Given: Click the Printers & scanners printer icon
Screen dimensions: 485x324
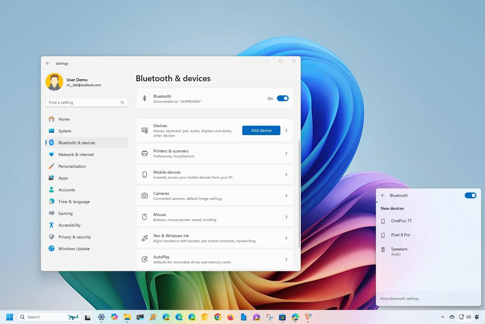Looking at the screenshot, I should [x=145, y=153].
